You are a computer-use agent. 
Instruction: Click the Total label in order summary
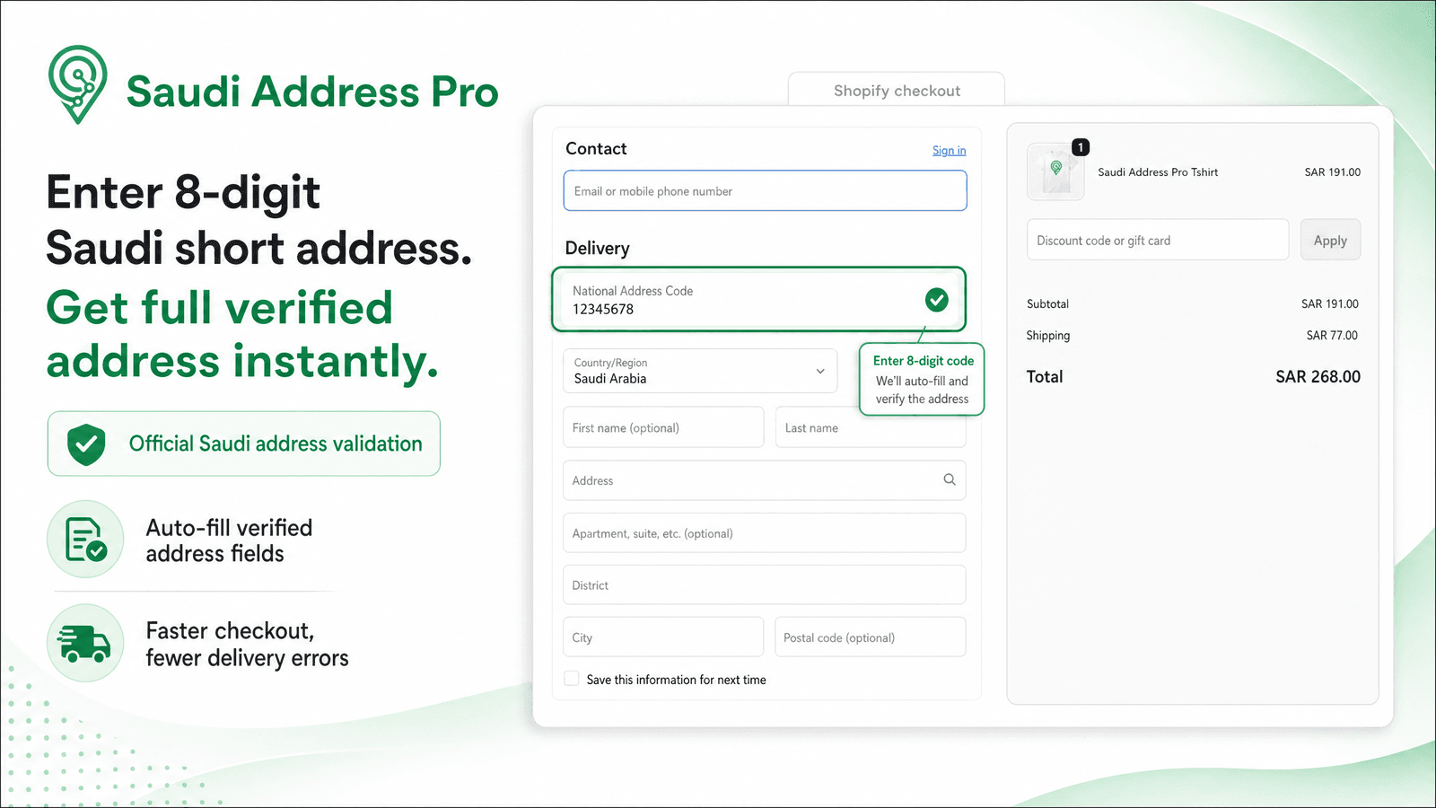tap(1045, 377)
